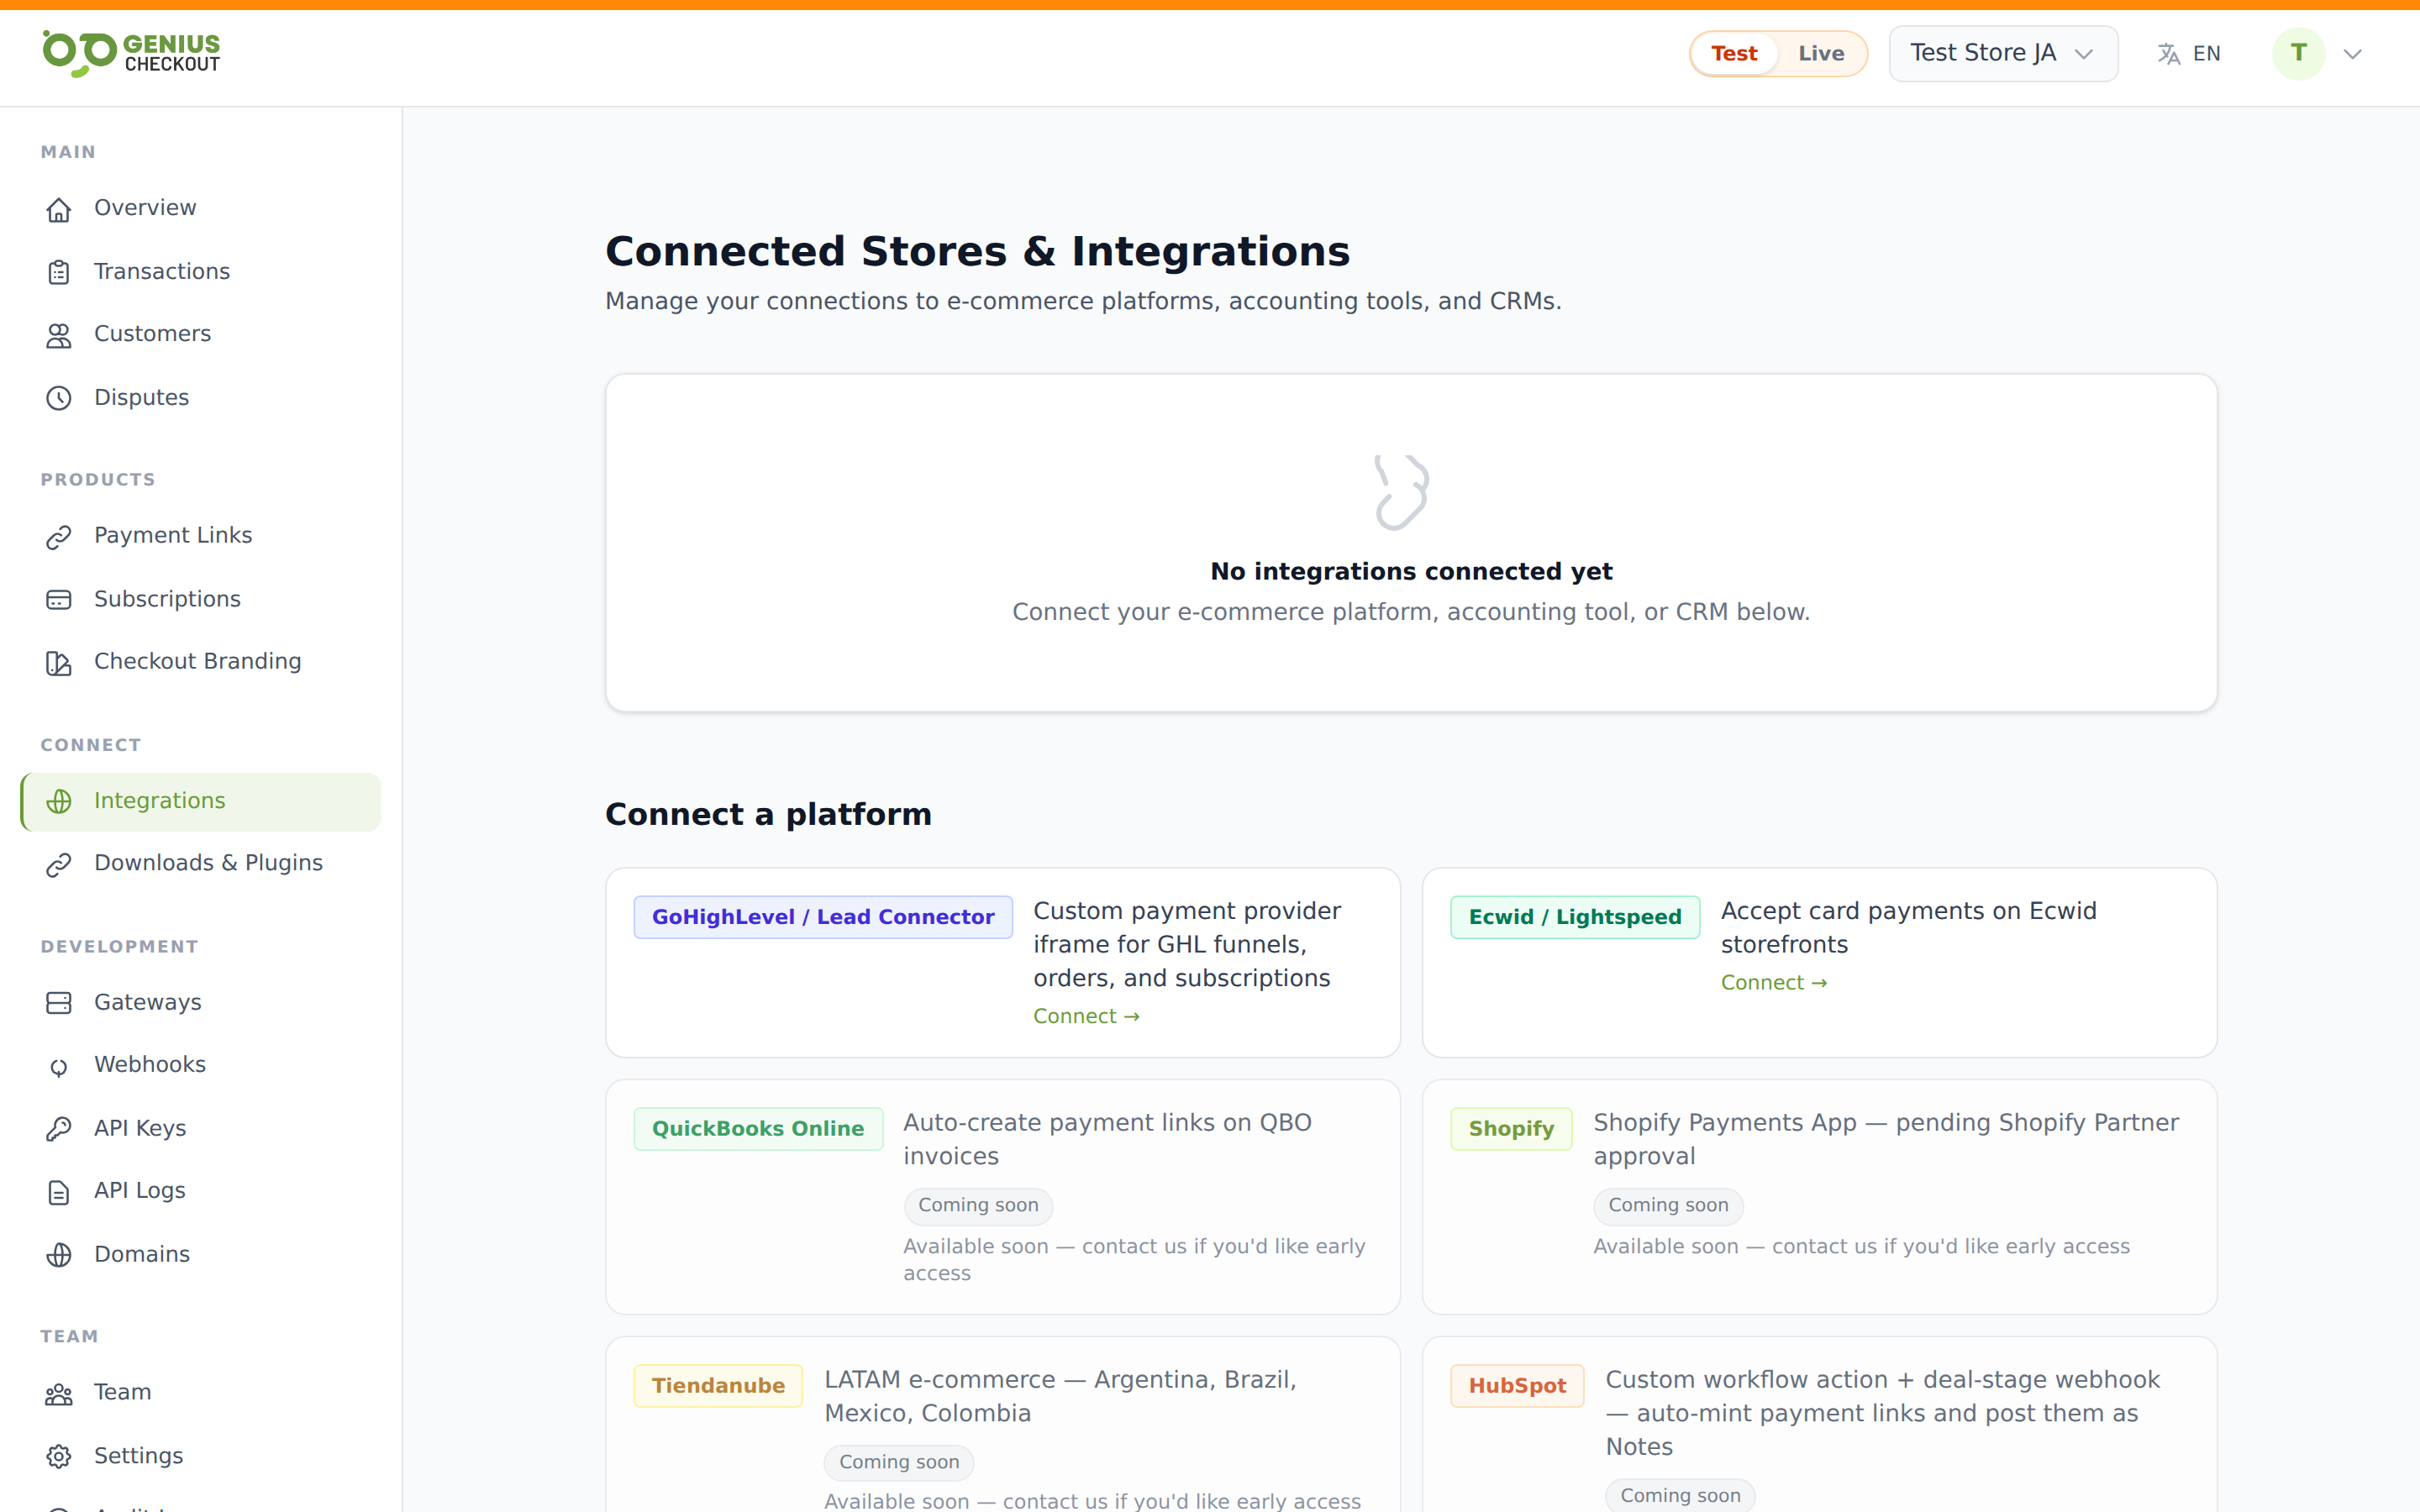
Task: Open the EN language selector
Action: [x=2189, y=54]
